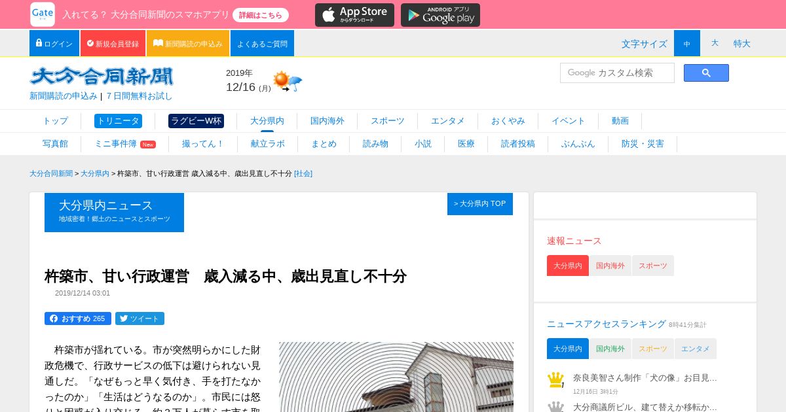Click the 速報ニュース heading
The image size is (786, 412).
[574, 241]
